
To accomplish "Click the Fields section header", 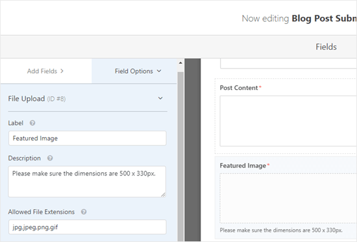I will [326, 47].
